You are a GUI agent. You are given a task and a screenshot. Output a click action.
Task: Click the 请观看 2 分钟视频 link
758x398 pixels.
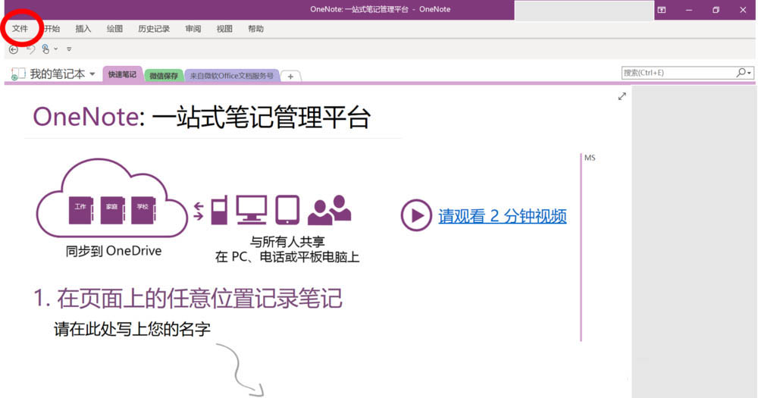502,216
